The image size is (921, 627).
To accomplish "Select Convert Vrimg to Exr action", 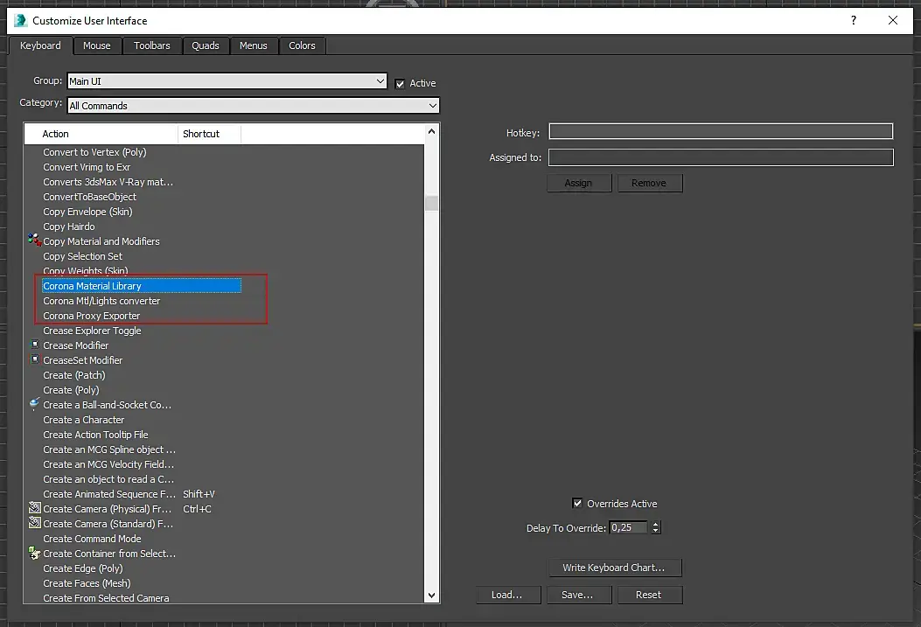I will click(87, 167).
